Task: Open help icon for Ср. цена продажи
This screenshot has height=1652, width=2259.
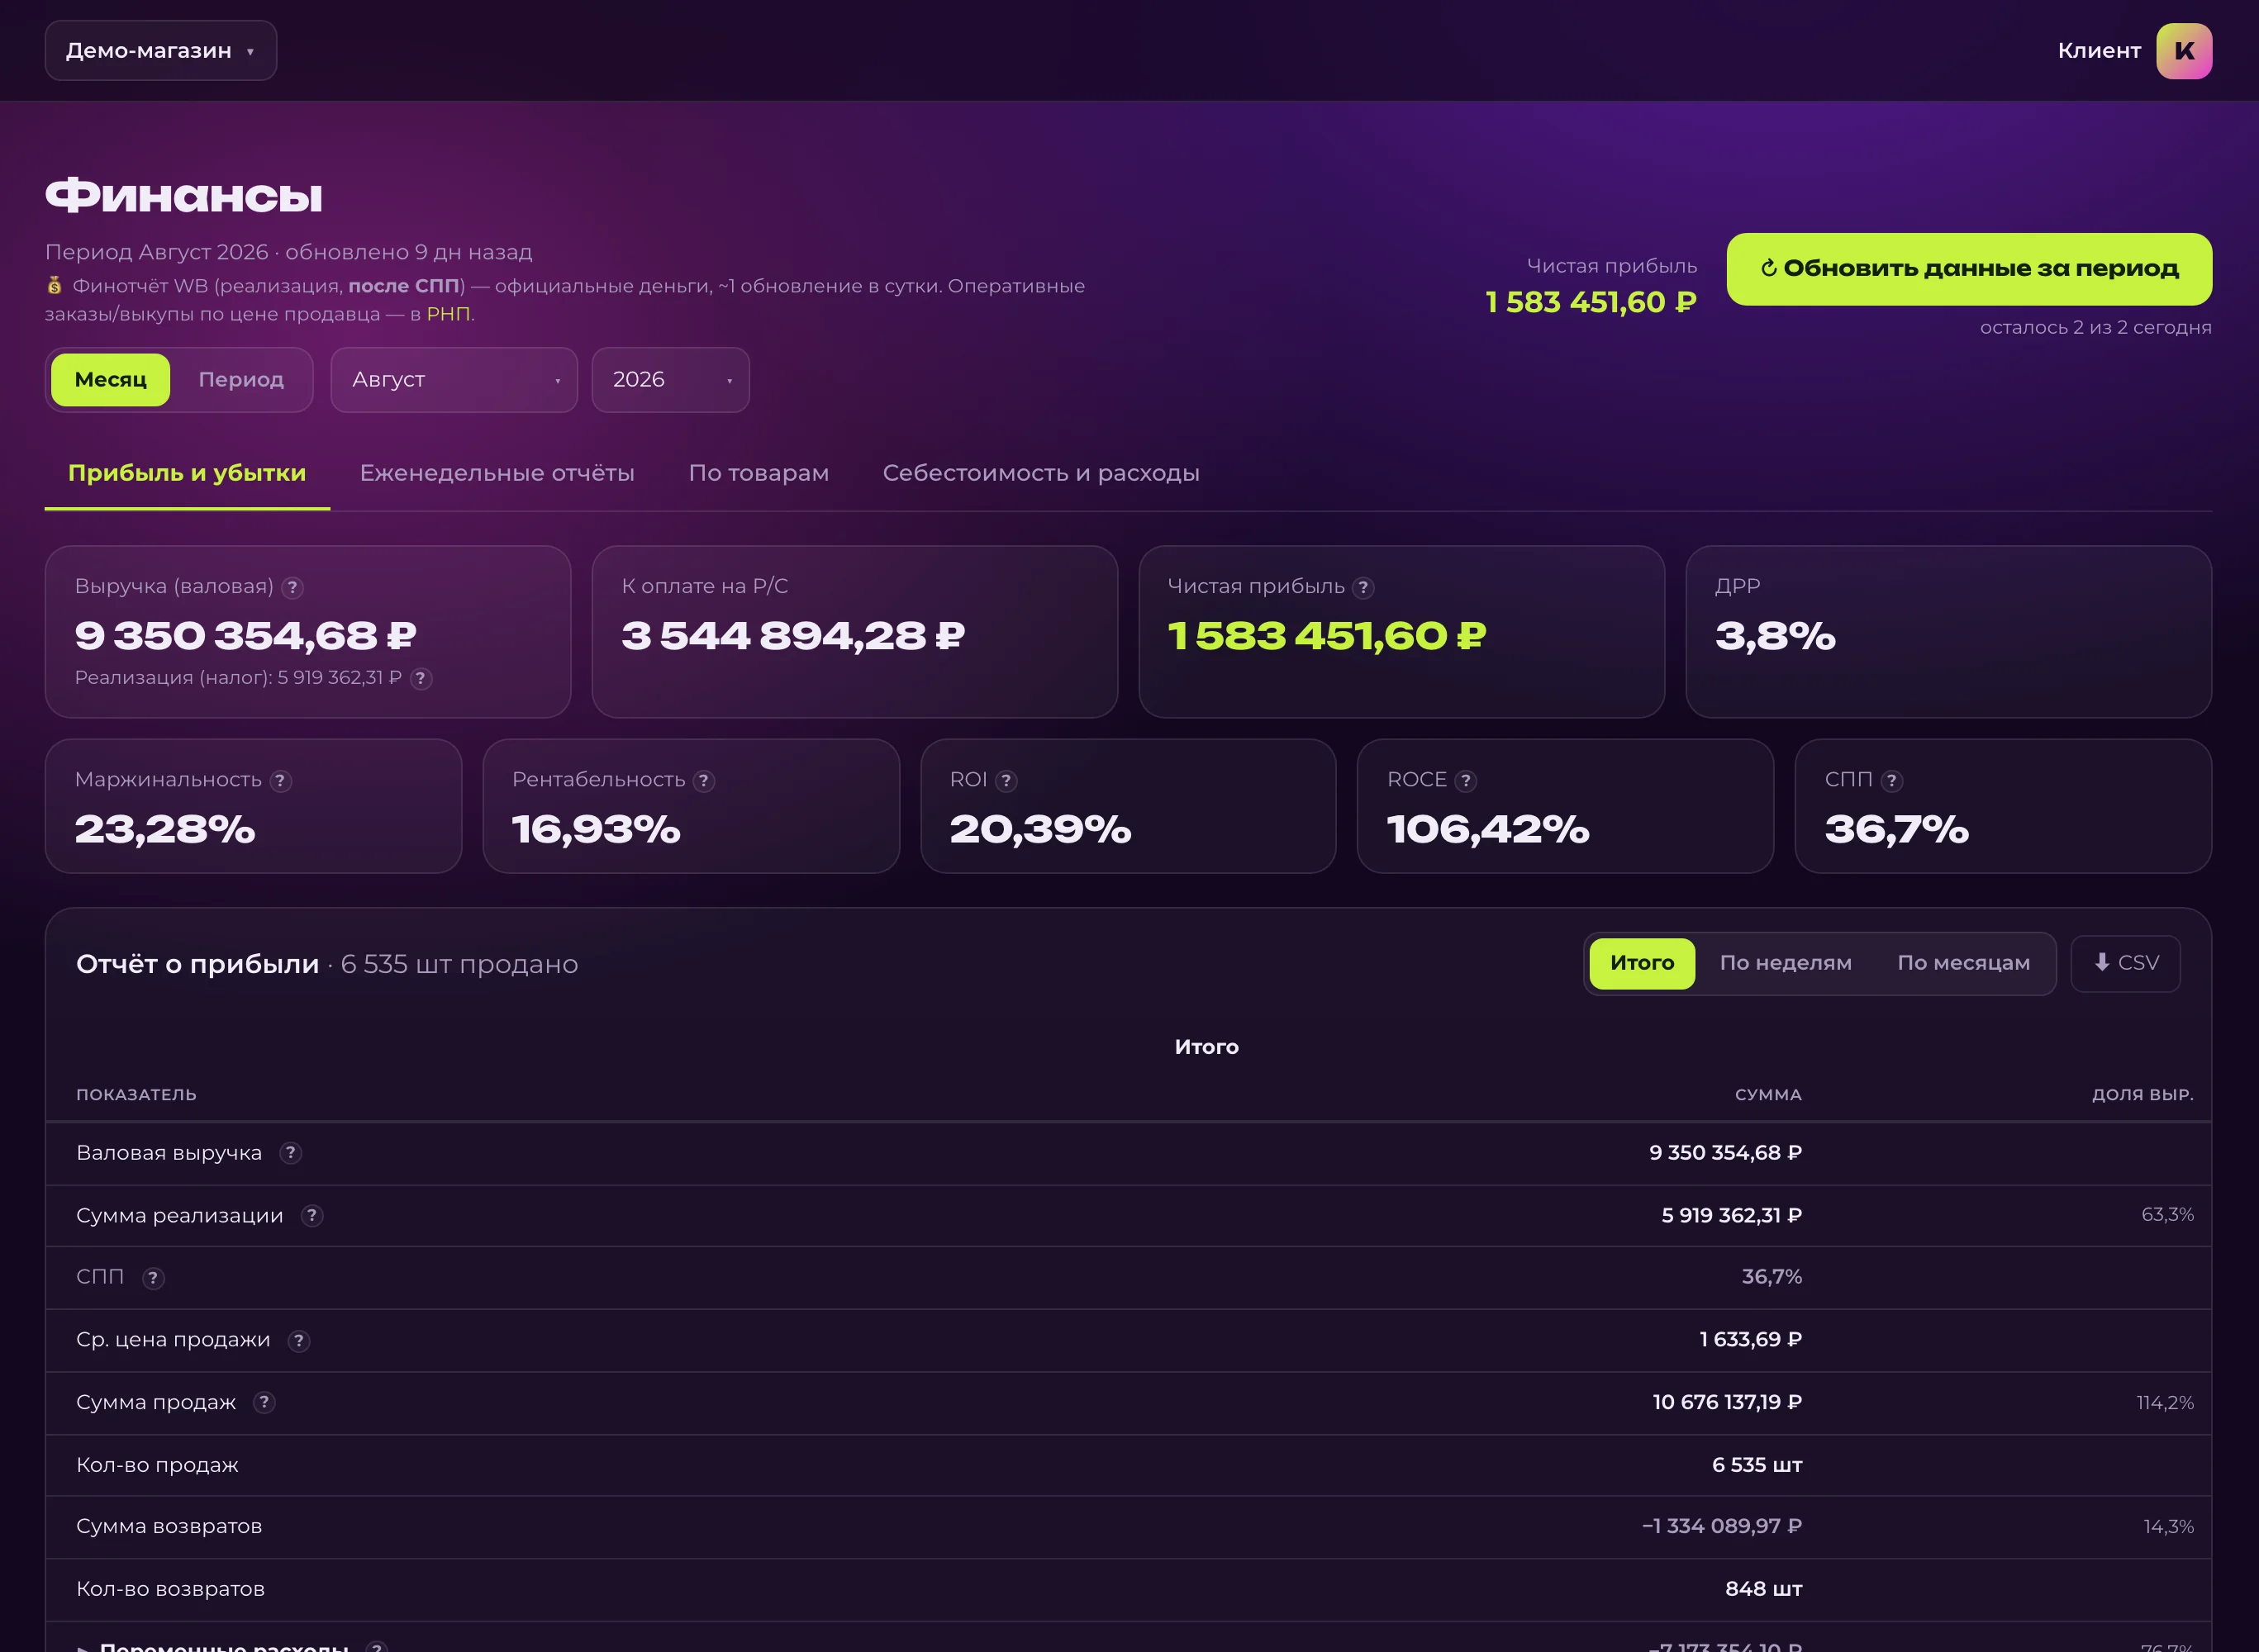Action: point(299,1341)
